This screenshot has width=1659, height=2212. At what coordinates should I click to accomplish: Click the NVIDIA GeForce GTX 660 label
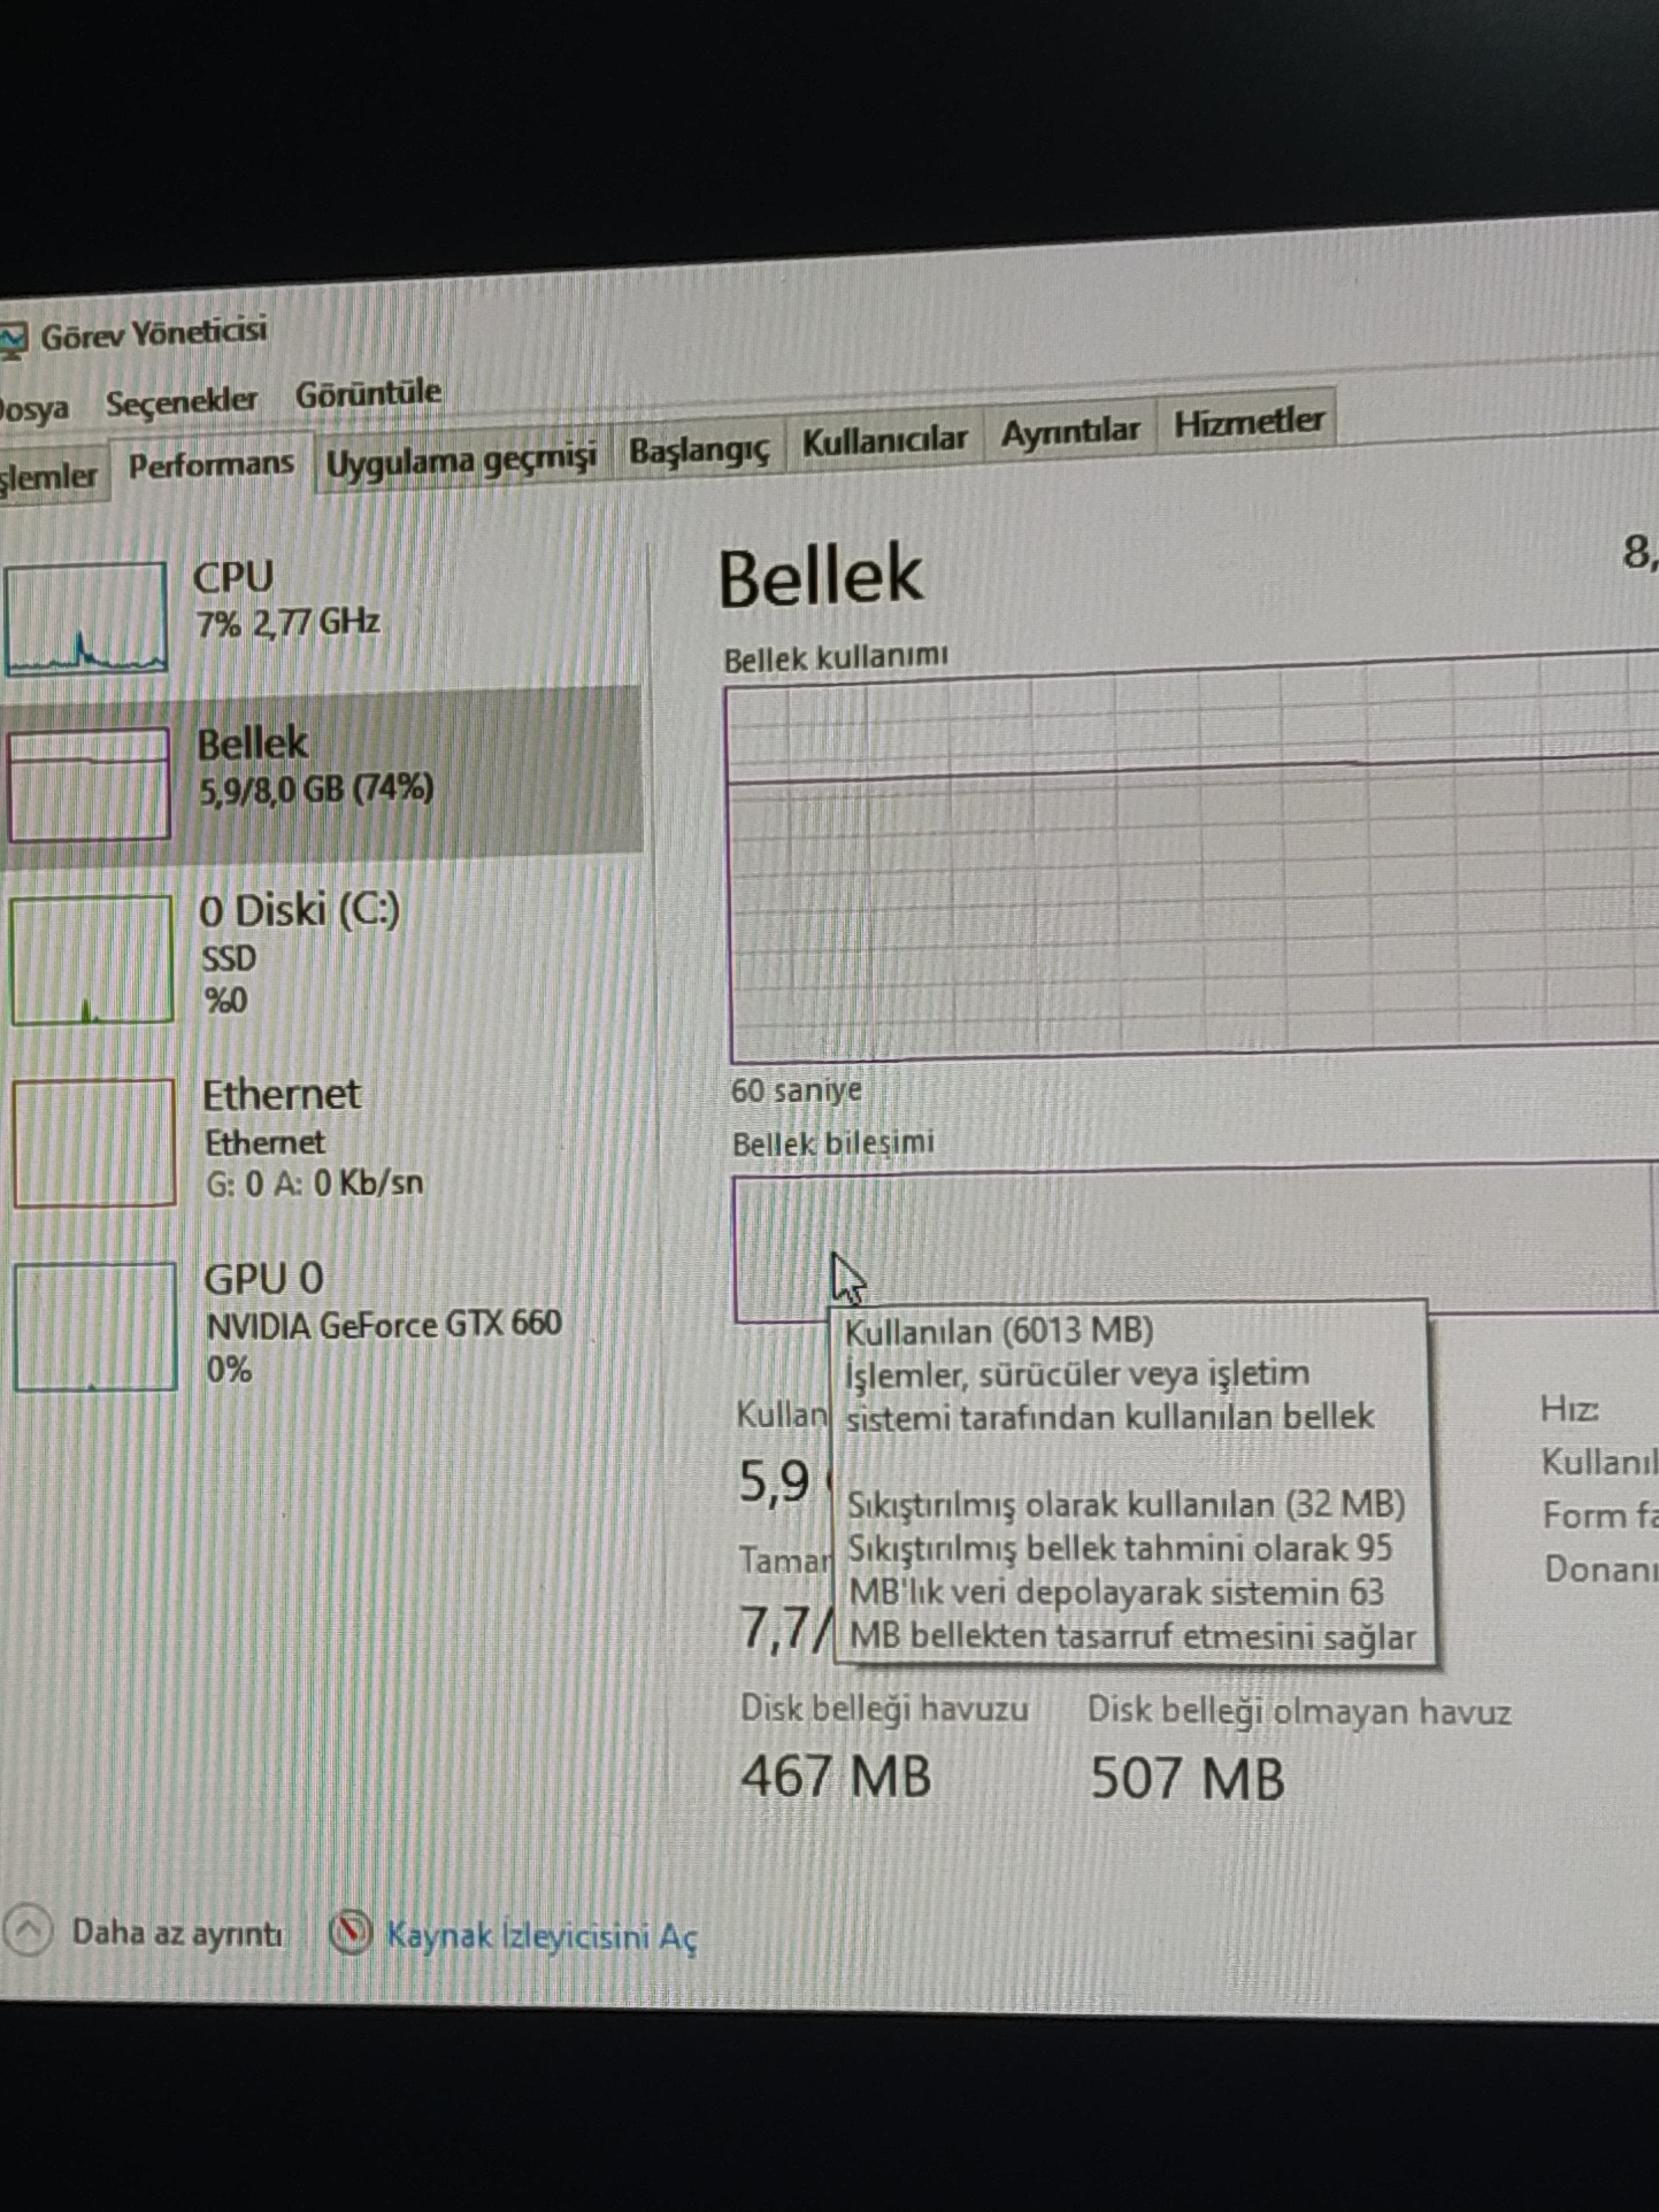coord(384,1325)
